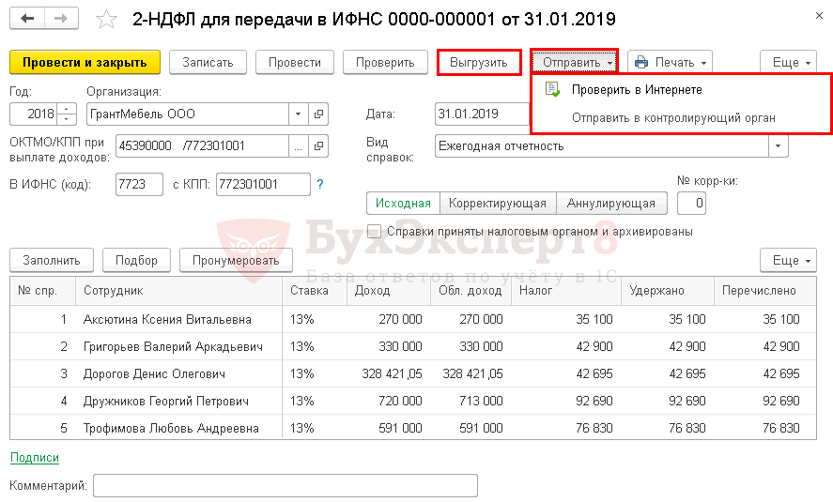
Task: Click Провести и закрыть button
Action: tap(85, 63)
